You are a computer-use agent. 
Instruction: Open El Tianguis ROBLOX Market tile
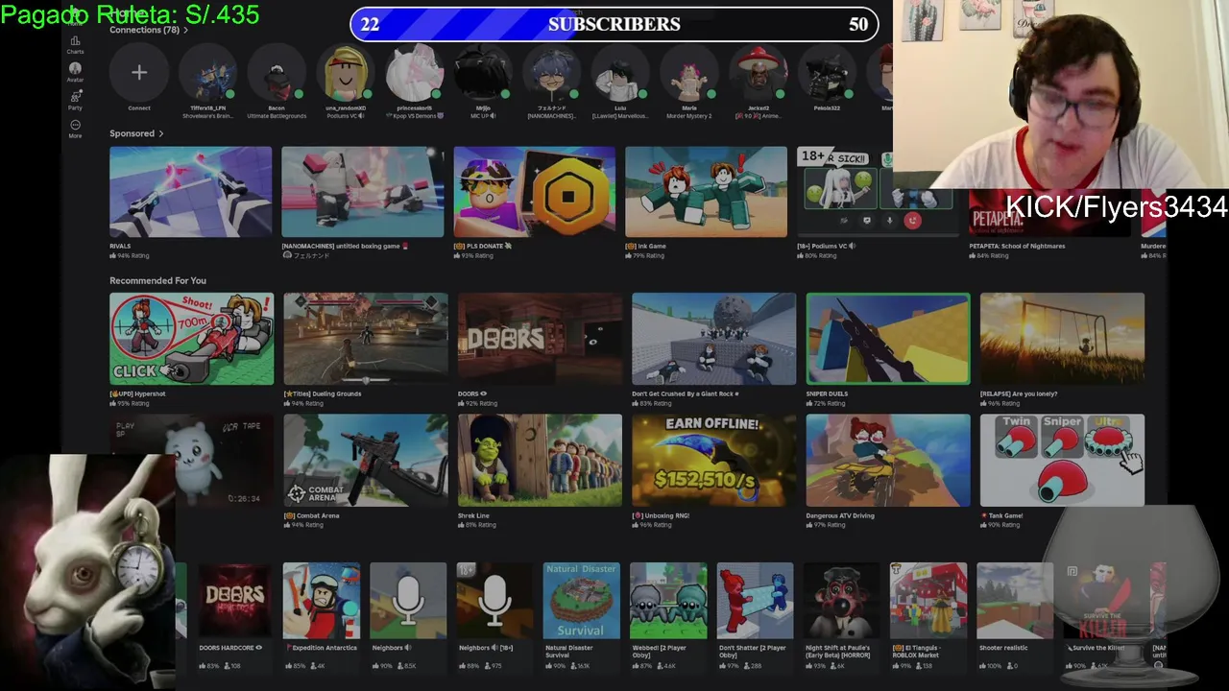coord(928,601)
